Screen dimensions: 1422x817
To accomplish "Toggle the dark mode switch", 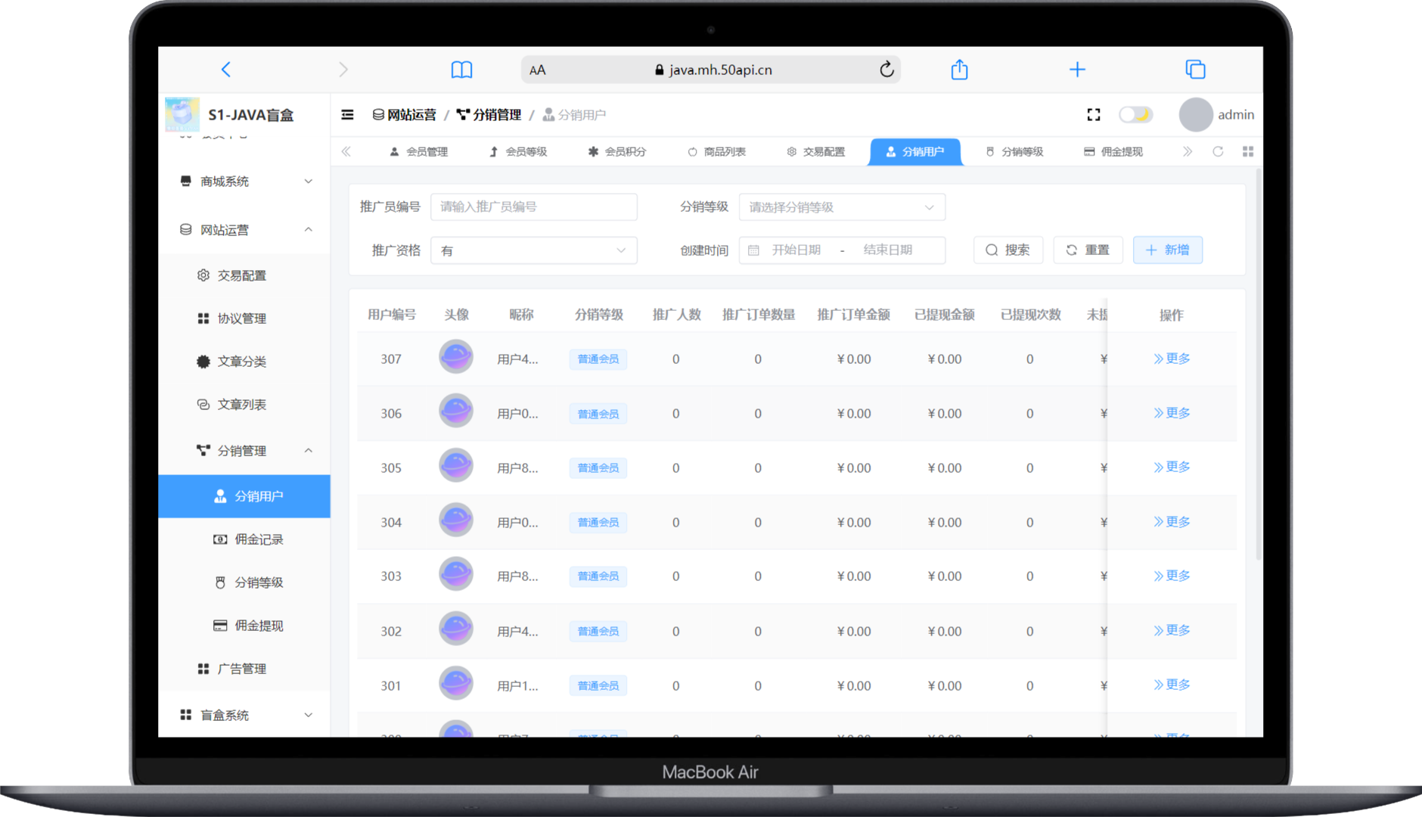I will pyautogui.click(x=1135, y=115).
